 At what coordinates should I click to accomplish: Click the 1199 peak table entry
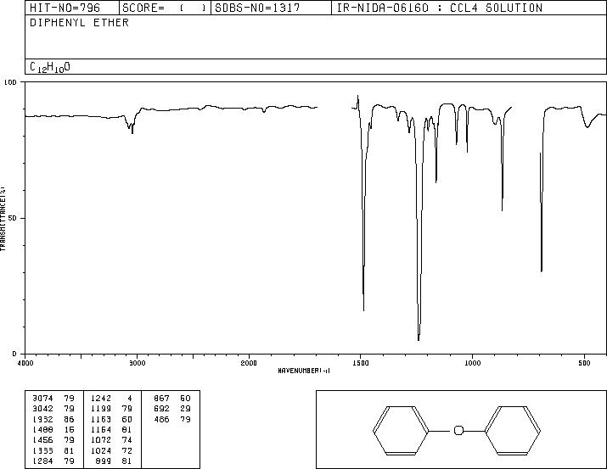click(101, 409)
